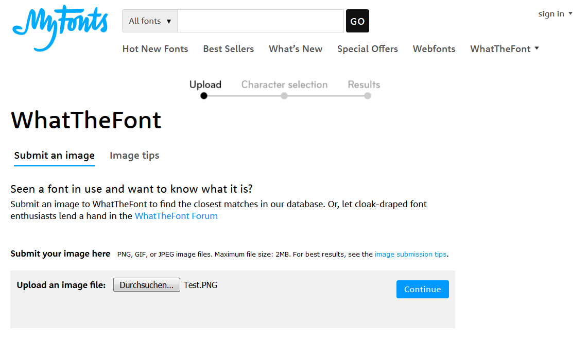Expand the WhatTheFont navigation dropdown
Viewport: 588px width, 338px height.
click(x=505, y=49)
